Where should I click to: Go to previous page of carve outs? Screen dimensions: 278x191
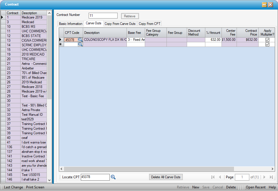pyautogui.click(x=220, y=177)
